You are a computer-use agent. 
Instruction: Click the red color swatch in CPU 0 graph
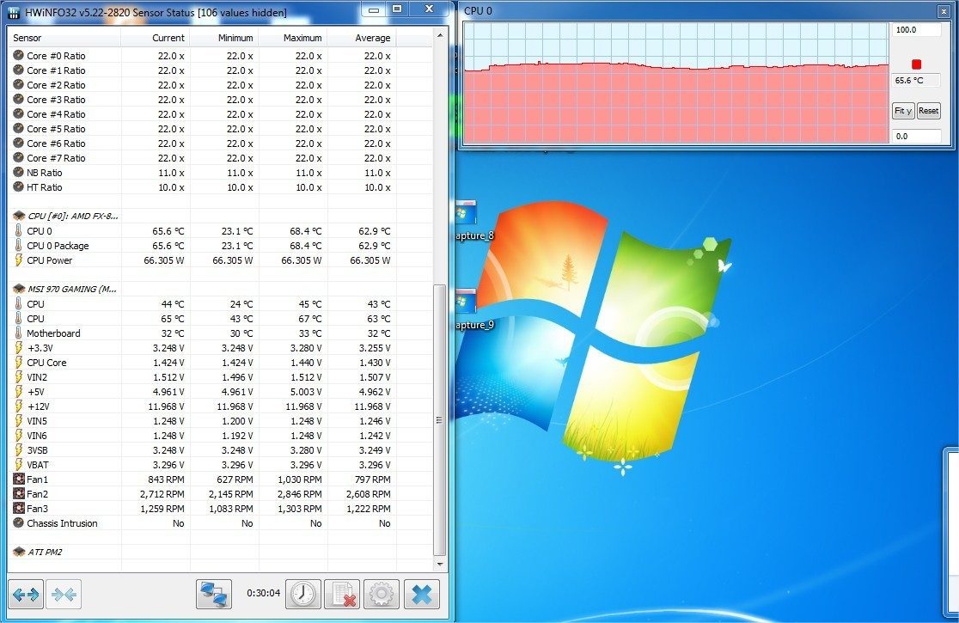click(916, 64)
